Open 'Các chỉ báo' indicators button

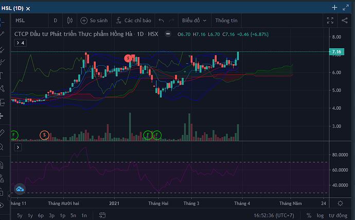click(133, 21)
